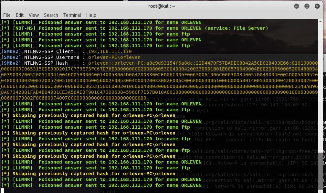This screenshot has width=326, height=193.
Task: Open the Edit menu
Action: pos(19,15)
